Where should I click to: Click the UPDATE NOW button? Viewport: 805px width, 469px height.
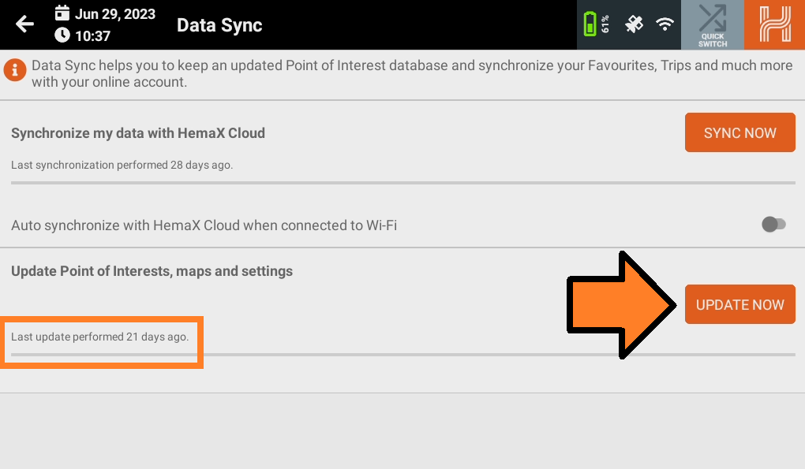point(739,304)
